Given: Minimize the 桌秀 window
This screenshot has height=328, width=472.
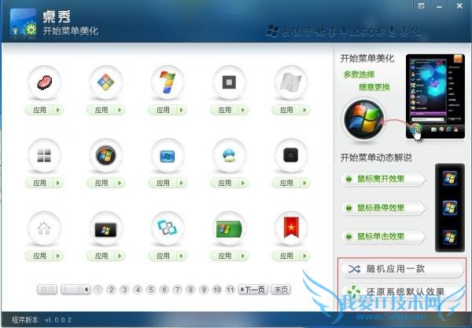Looking at the screenshot, I should pos(440,6).
